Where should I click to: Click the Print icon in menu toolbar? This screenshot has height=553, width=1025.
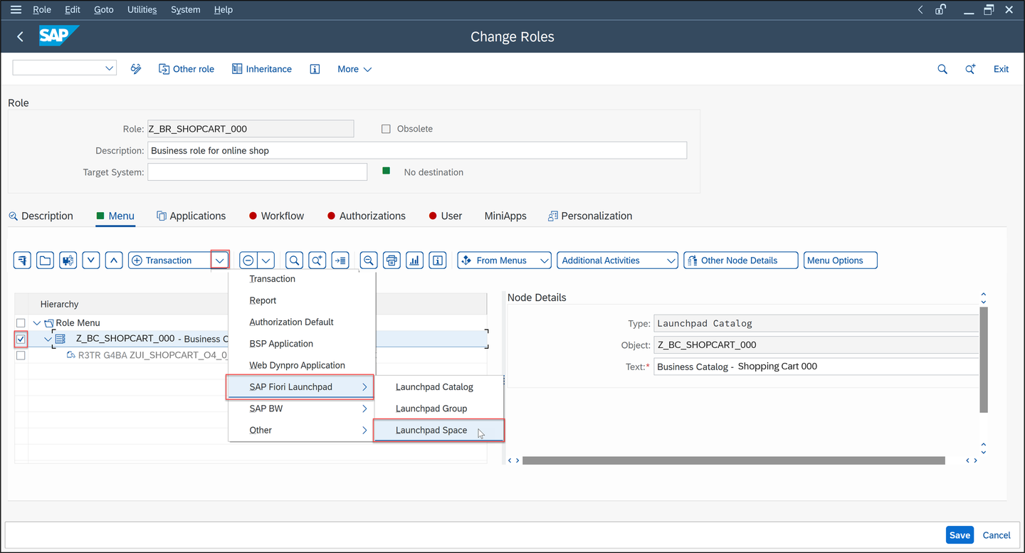click(391, 260)
